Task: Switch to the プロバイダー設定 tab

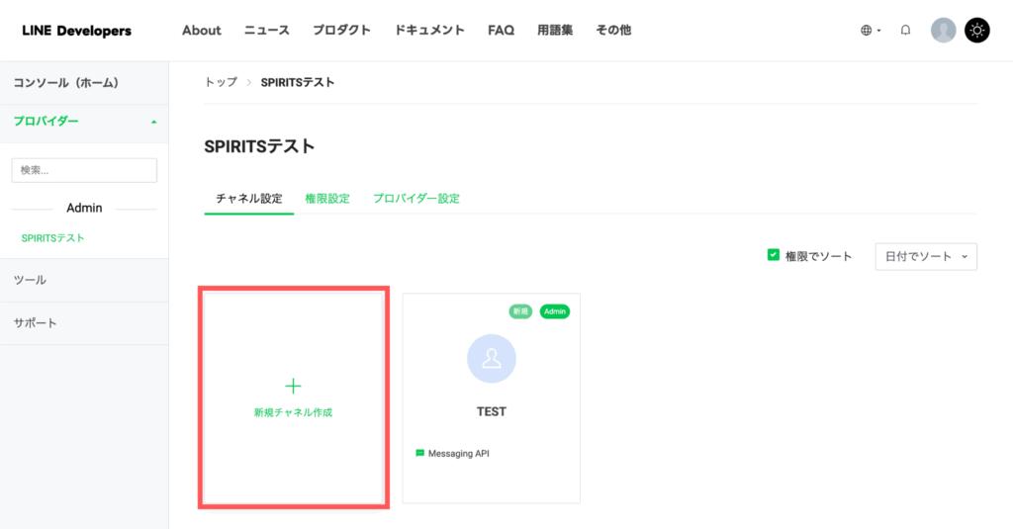Action: point(416,199)
